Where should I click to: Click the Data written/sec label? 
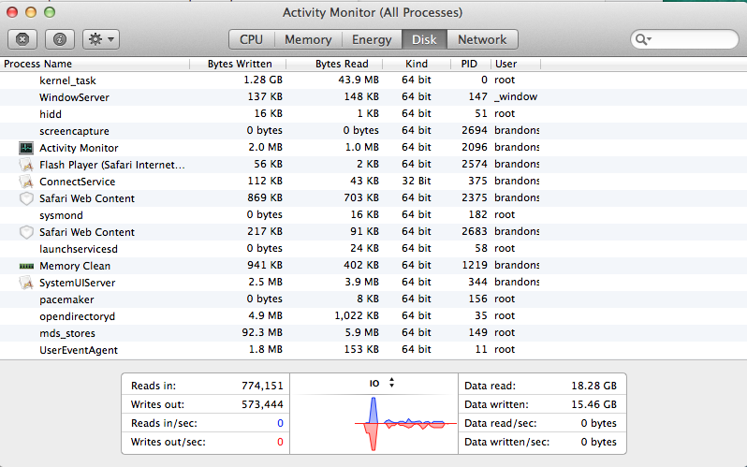(507, 442)
